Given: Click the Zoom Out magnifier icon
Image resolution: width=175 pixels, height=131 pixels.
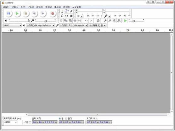Looking at the screenshot, I should click(110, 21).
